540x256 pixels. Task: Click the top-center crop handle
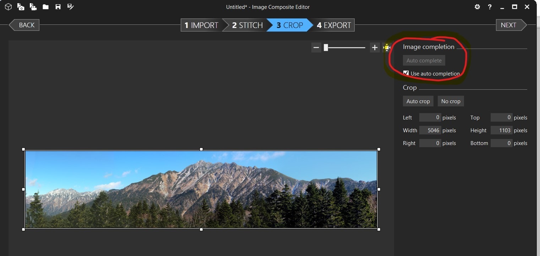click(x=201, y=149)
